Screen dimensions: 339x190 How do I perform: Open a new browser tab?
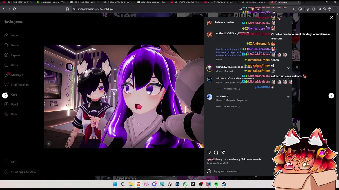tap(305, 2)
